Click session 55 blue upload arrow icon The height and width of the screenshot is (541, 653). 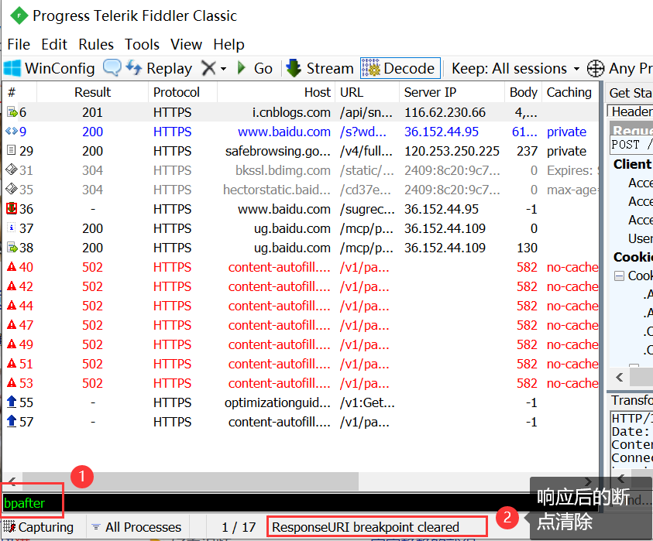click(12, 402)
